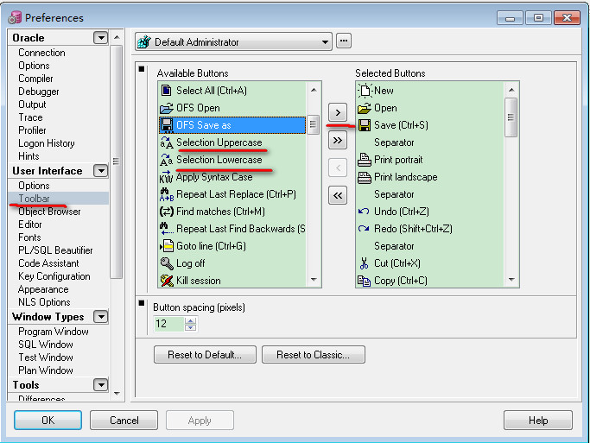Click the Selection Lowercase icon
Screen dimensions: 590x443
167,160
